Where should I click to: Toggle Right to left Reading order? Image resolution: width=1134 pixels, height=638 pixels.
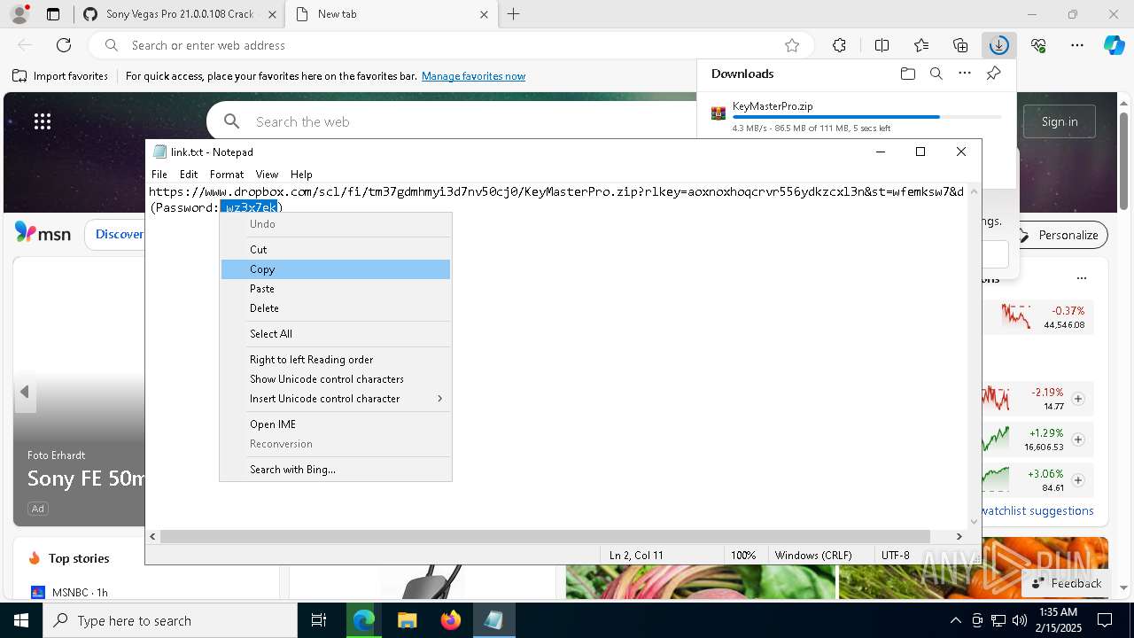[336, 360]
